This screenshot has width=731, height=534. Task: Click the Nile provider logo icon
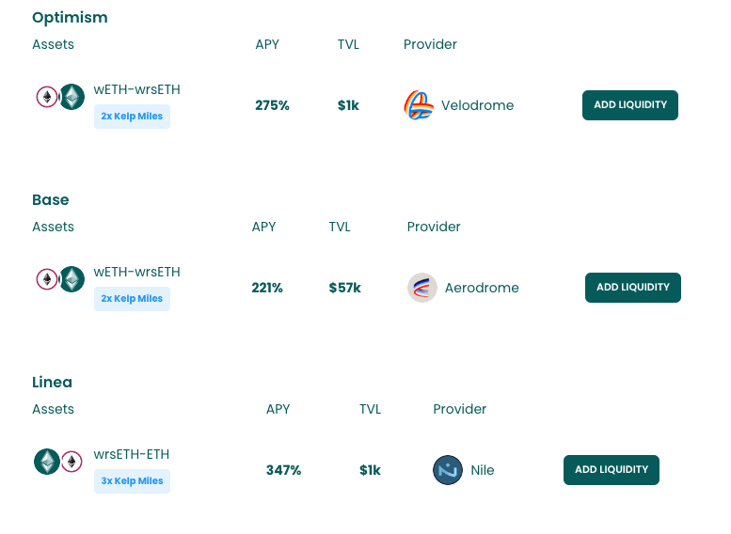[x=448, y=470]
